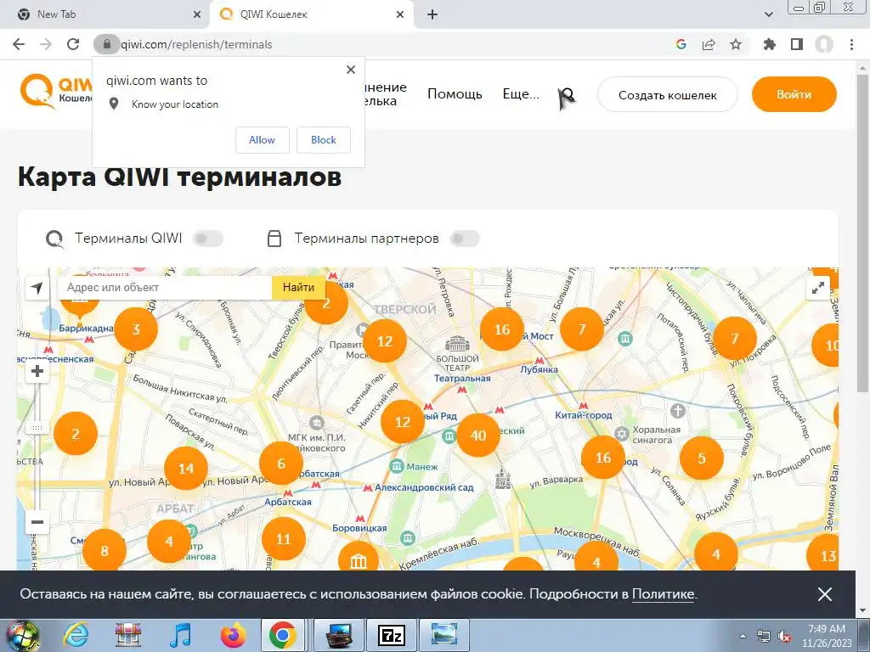Click the site lock info icon
Image resolution: width=870 pixels, height=652 pixels.
point(107,44)
